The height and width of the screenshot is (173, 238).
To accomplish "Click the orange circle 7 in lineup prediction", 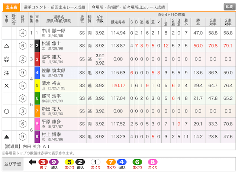I will [x=111, y=162].
